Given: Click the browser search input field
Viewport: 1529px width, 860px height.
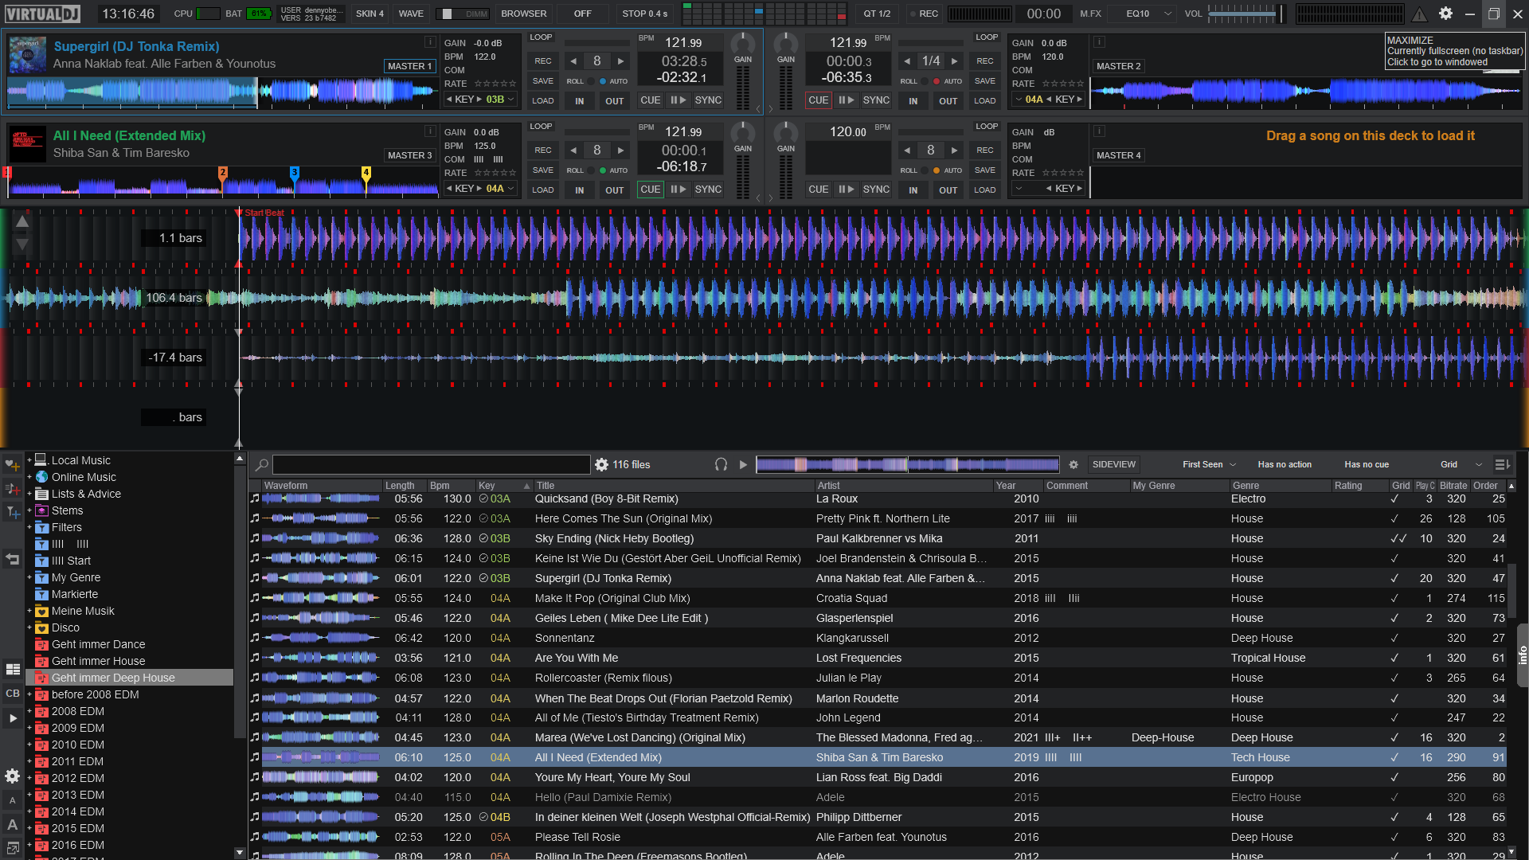Looking at the screenshot, I should [430, 464].
